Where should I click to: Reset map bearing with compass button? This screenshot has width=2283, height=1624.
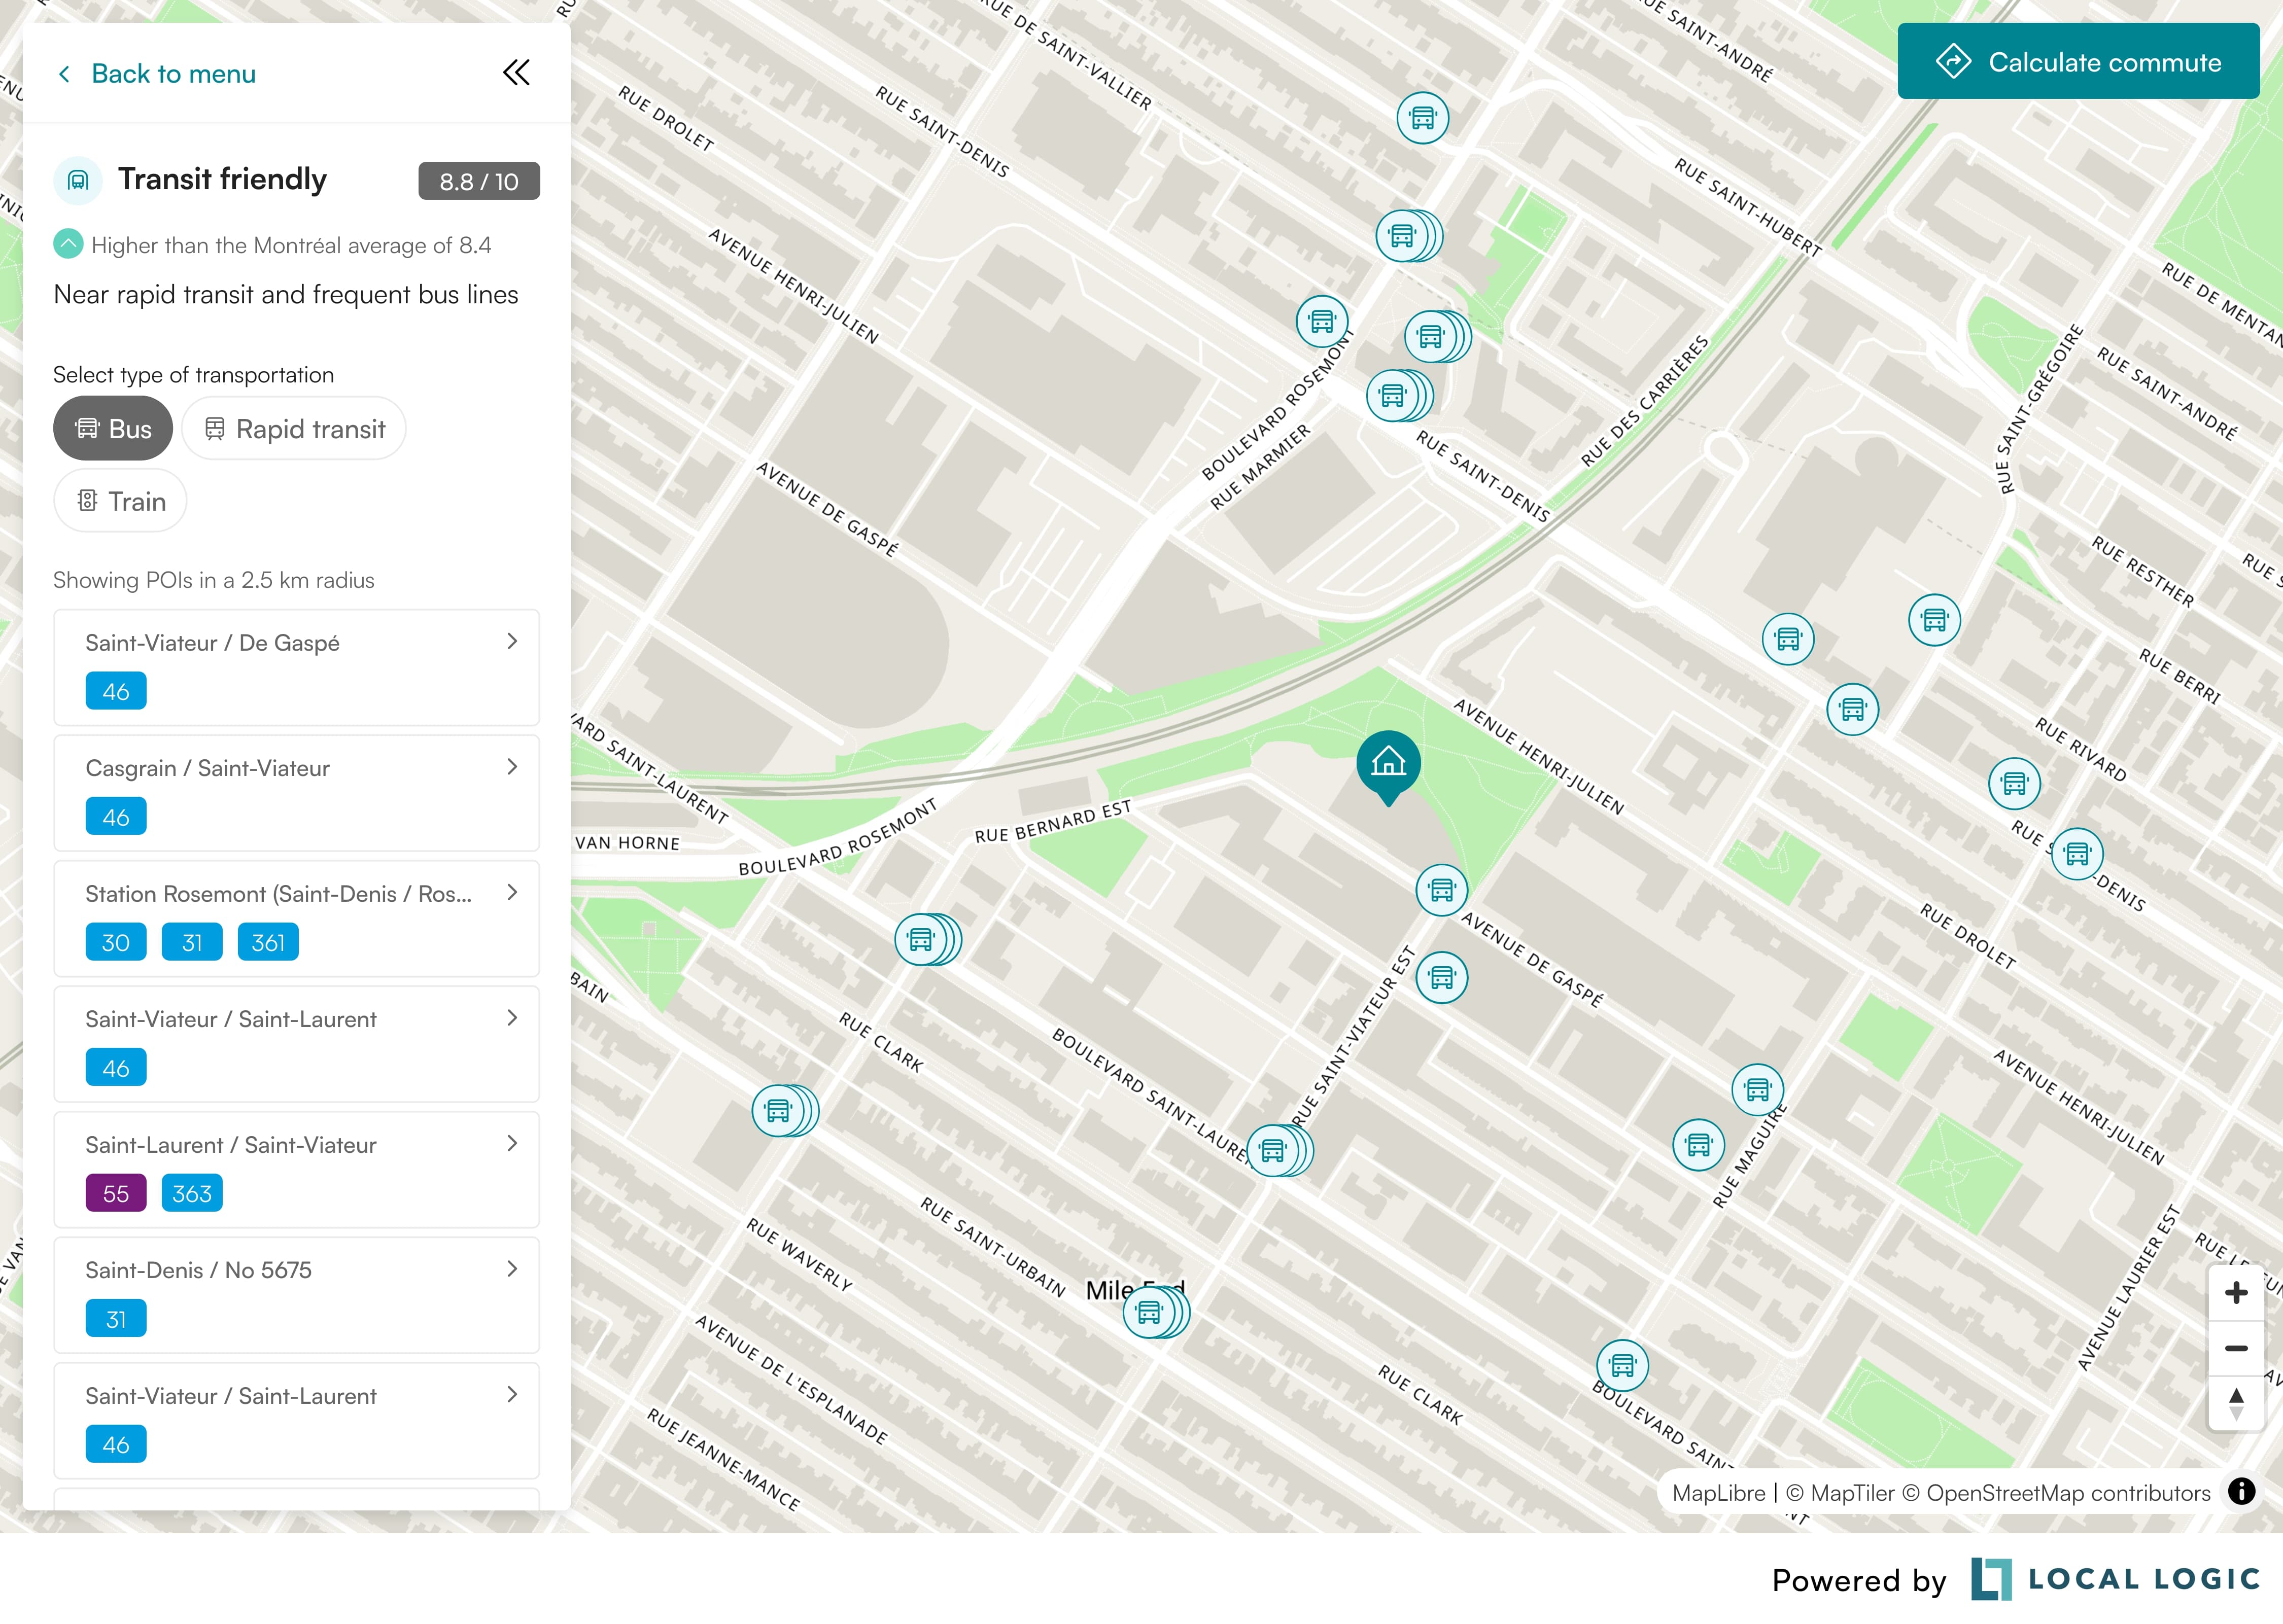pyautogui.click(x=2236, y=1403)
